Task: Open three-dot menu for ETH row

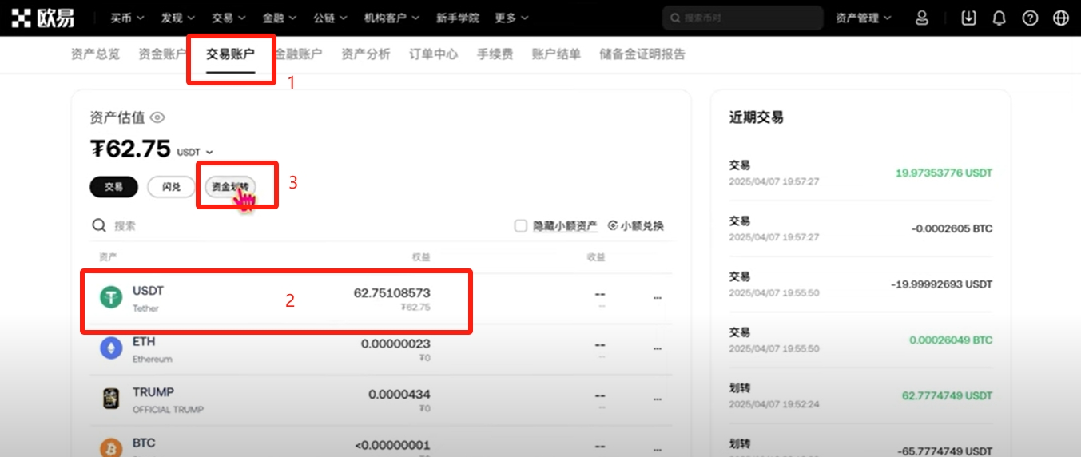Action: [x=658, y=348]
